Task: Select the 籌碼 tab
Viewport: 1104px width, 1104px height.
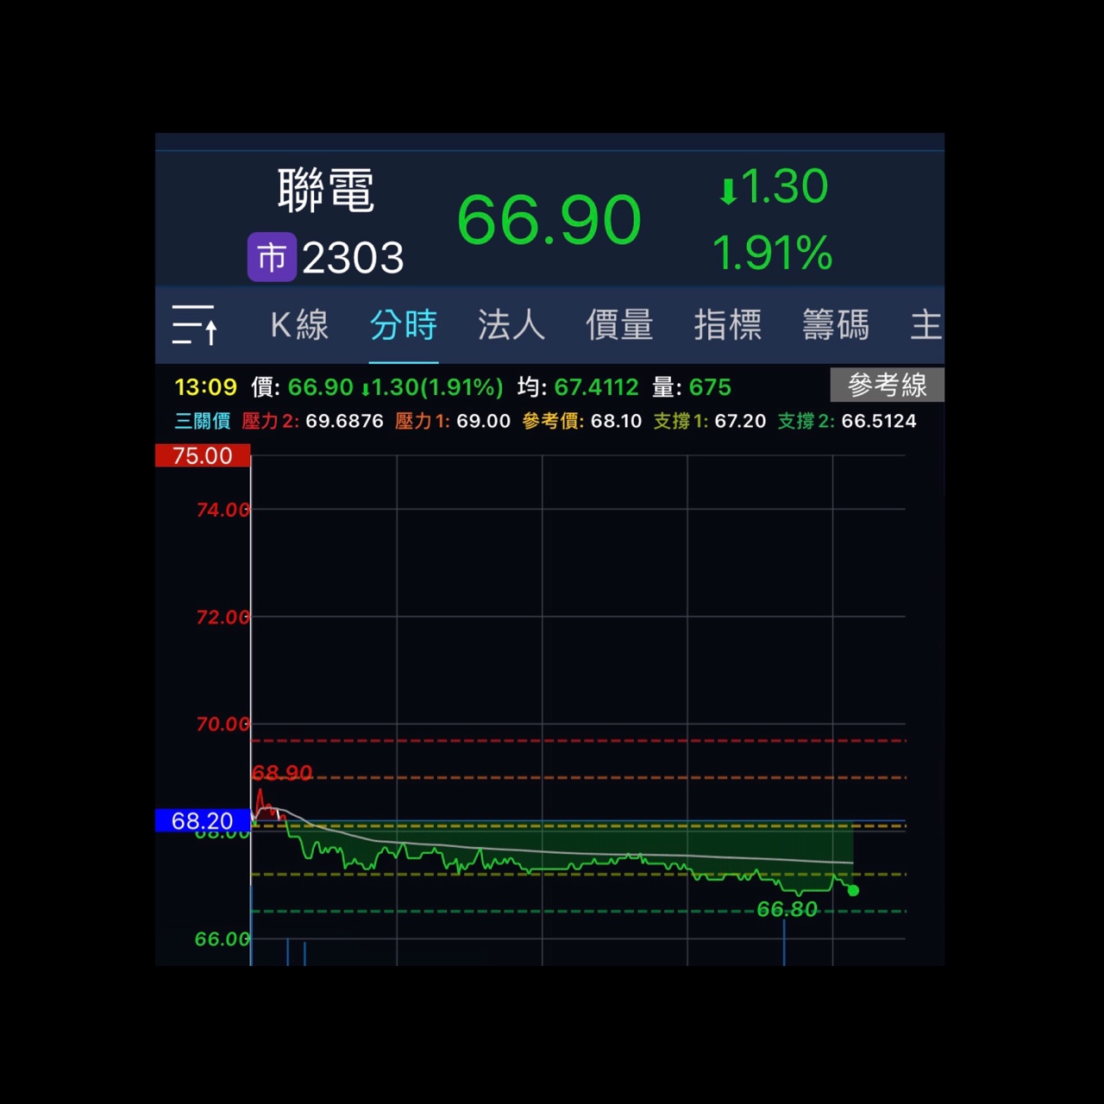Action: click(836, 325)
